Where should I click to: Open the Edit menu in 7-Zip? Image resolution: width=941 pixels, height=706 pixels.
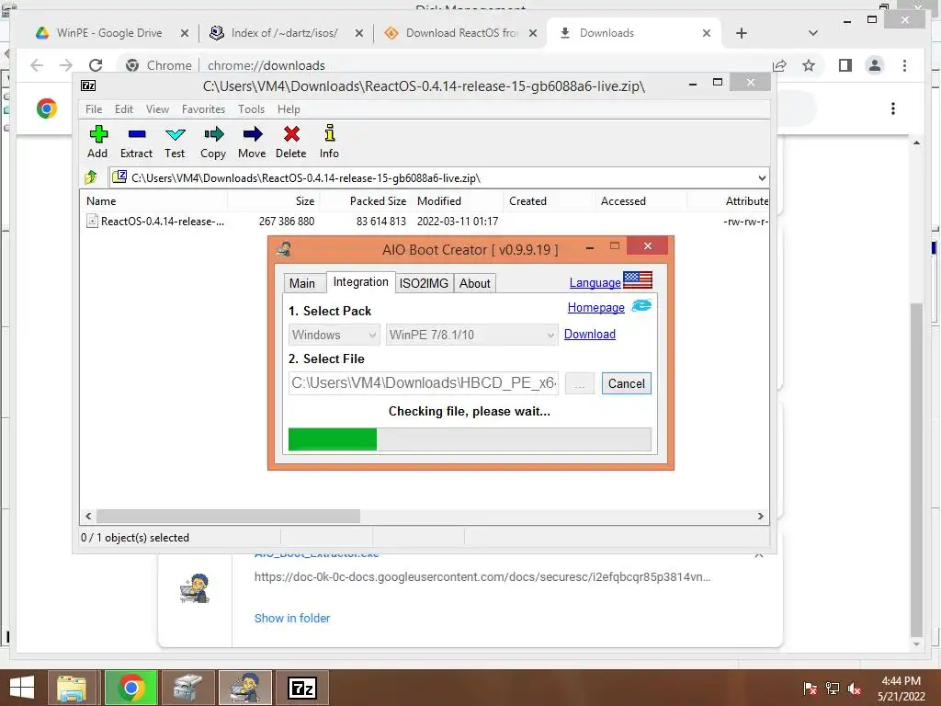(124, 109)
